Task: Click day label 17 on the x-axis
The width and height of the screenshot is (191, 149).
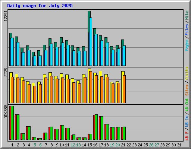Action: pos(101,145)
